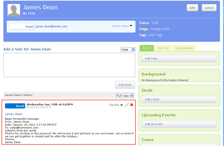Screen dimensions: 224x146
Task: Click the Add an Event button
Action: point(179,124)
